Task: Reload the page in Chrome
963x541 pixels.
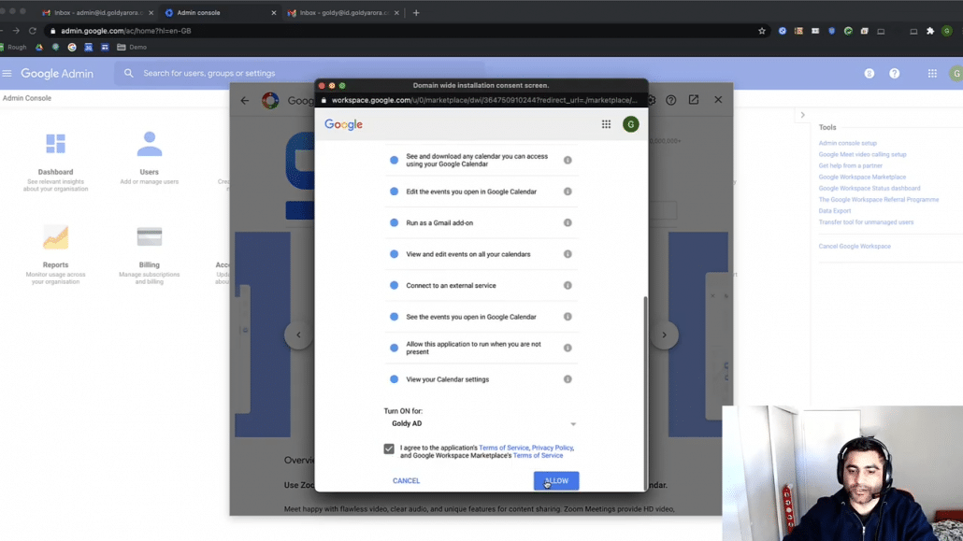Action: pos(33,31)
